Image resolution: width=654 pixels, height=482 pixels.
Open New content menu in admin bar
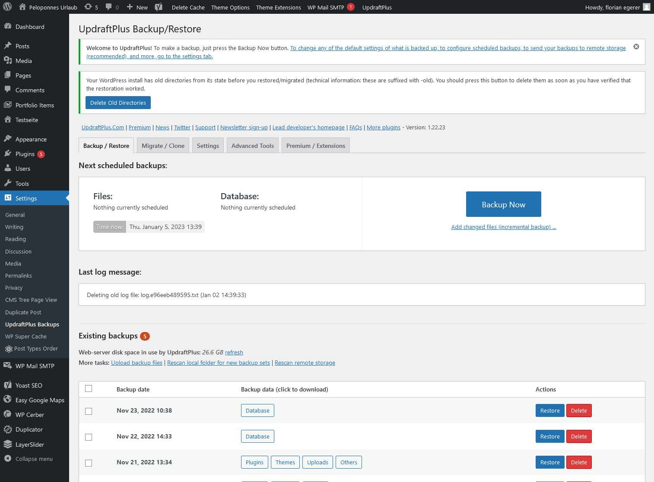coord(137,7)
